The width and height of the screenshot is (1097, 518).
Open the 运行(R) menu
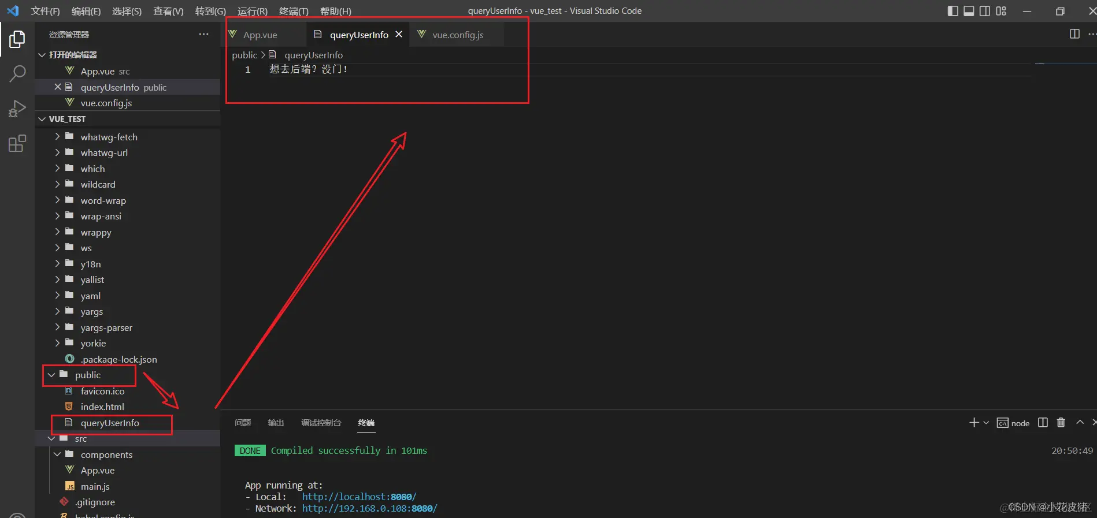[x=253, y=11]
